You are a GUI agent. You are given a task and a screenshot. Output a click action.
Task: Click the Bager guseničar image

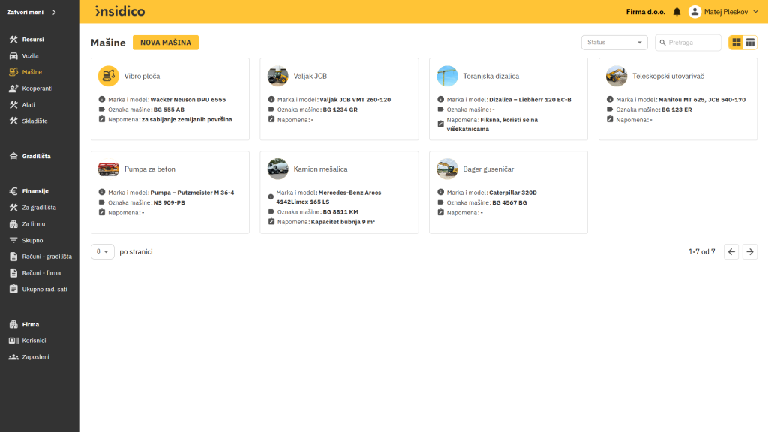447,169
